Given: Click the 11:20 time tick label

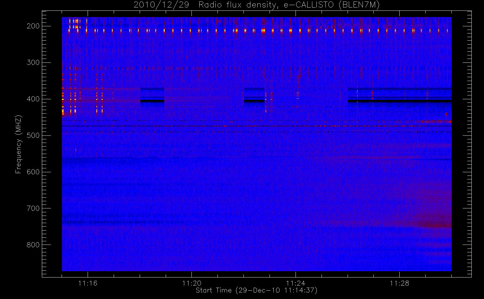Looking at the screenshot, I should point(192,283).
